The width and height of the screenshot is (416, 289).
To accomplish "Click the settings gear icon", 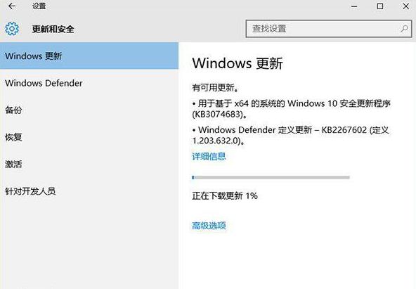I will 12,29.
